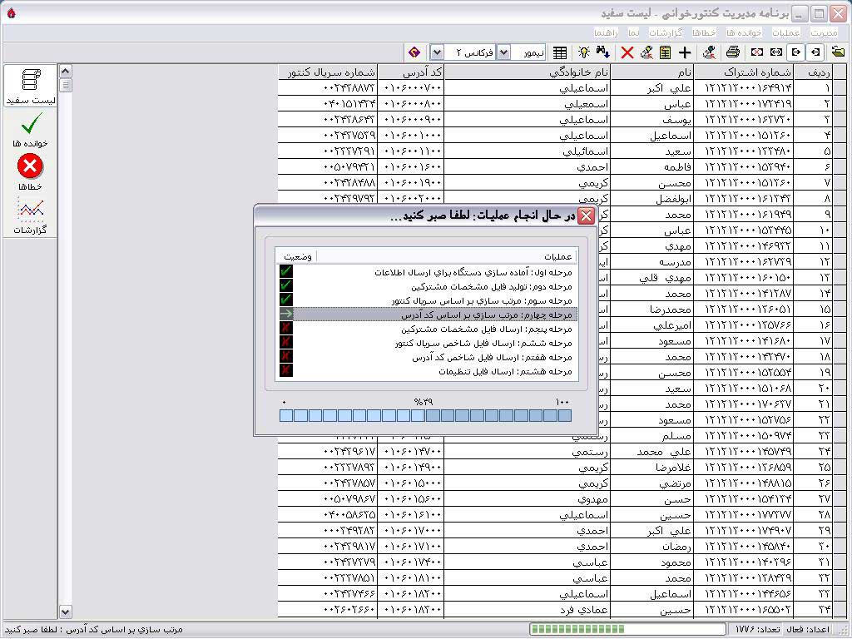This screenshot has width=852, height=639.
Task: Click the table grid icon in toolbar
Action: point(560,52)
